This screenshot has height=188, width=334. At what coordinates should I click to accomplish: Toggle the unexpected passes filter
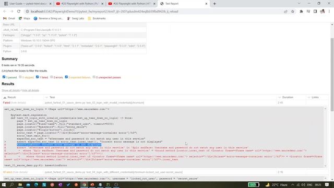[94, 77]
